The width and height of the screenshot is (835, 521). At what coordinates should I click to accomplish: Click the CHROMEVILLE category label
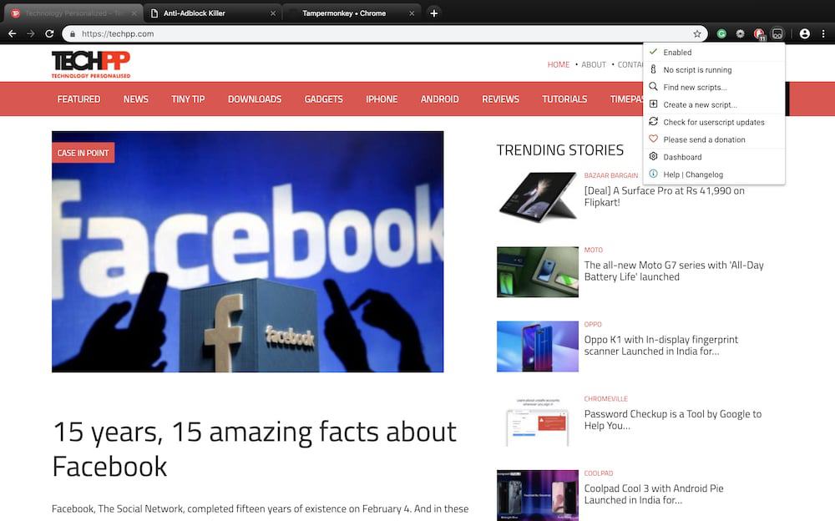coord(606,399)
